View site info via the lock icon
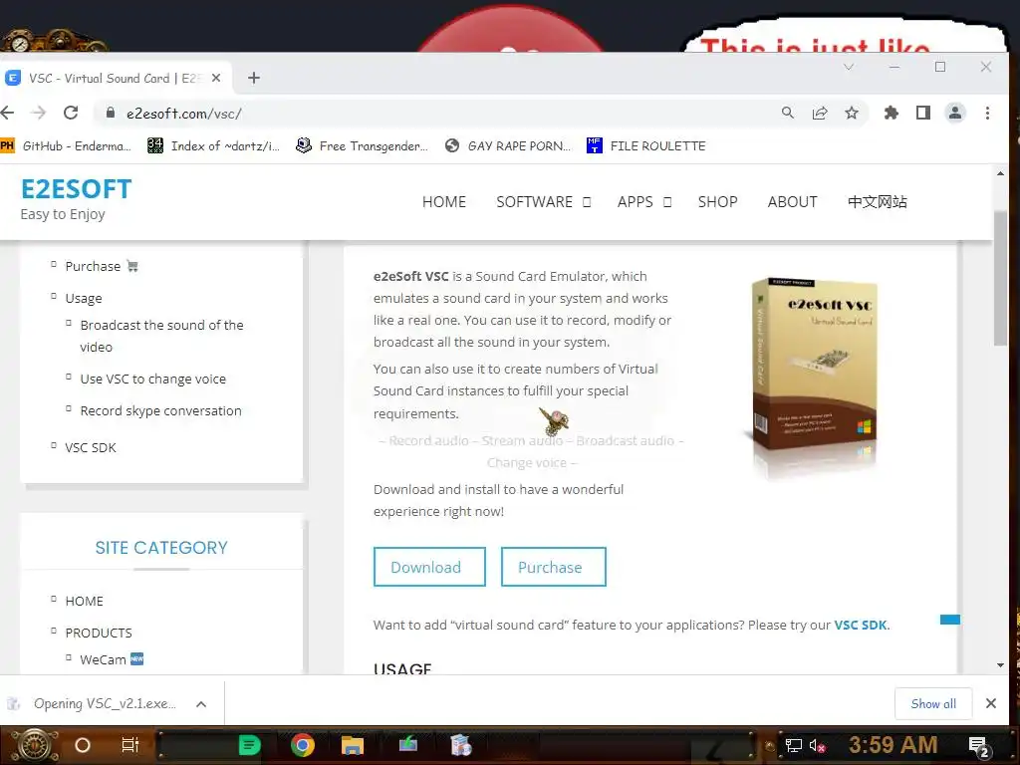The width and height of the screenshot is (1020, 765). click(x=111, y=114)
